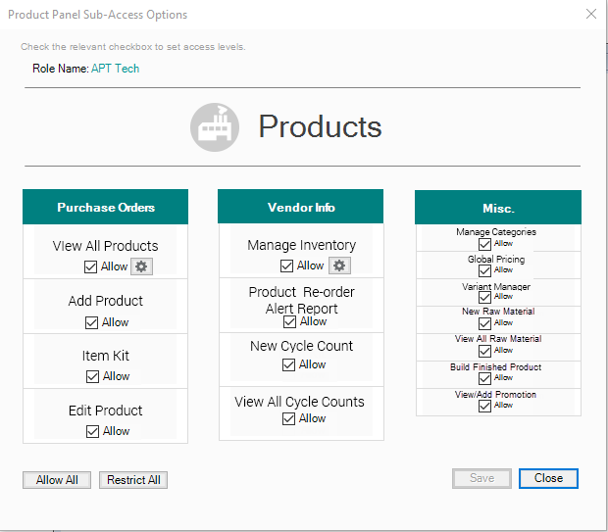Toggle Allow checkbox for Manage Inventory
Image resolution: width=608 pixels, height=532 pixels.
(x=287, y=266)
